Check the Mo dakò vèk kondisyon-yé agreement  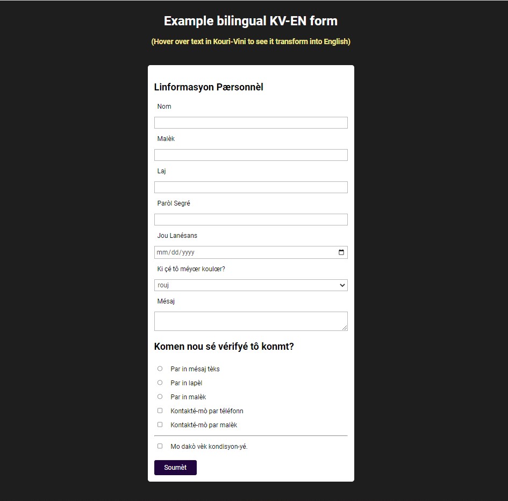pos(160,446)
